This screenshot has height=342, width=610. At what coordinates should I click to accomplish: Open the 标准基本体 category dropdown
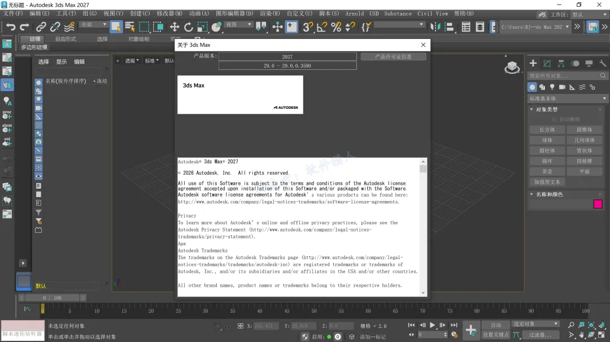pos(568,99)
